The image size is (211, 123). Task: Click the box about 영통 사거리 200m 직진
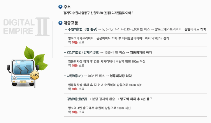pyautogui.click(x=136, y=63)
